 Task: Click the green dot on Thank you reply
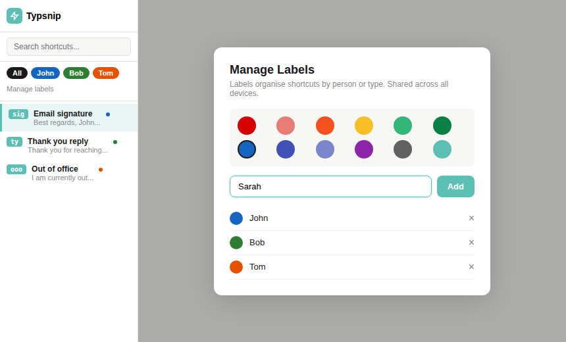pyautogui.click(x=115, y=142)
